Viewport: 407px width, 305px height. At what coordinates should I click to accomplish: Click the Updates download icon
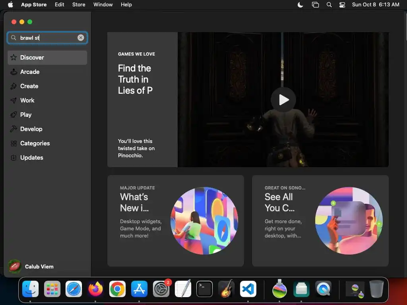coord(14,157)
